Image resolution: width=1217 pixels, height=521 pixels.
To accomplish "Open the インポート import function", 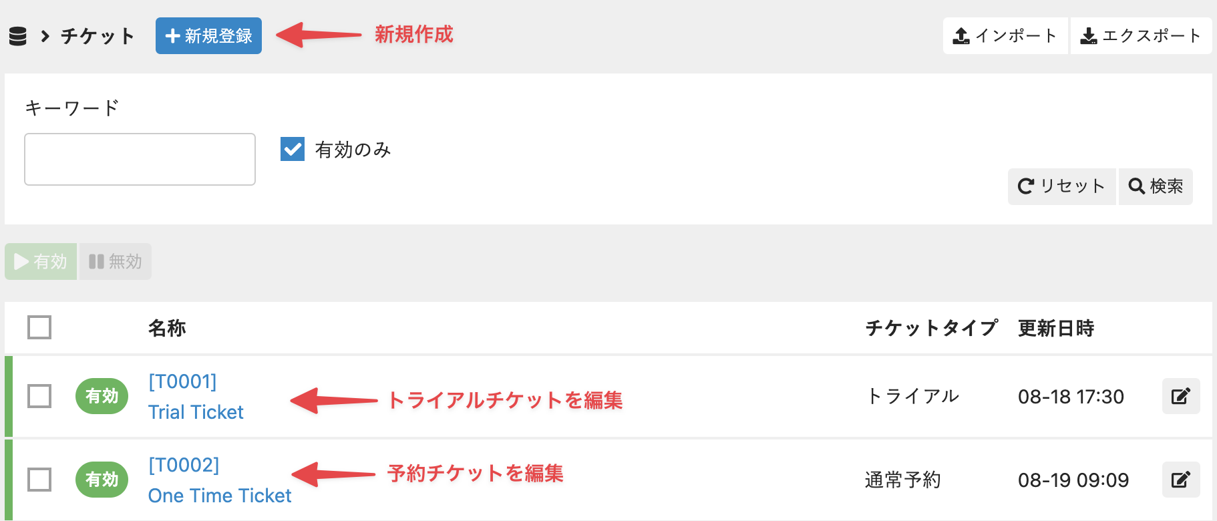I will (x=1005, y=36).
